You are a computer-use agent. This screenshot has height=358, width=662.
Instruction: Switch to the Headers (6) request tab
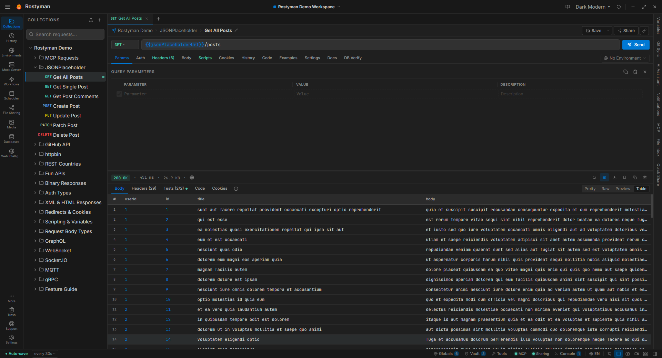(x=163, y=58)
